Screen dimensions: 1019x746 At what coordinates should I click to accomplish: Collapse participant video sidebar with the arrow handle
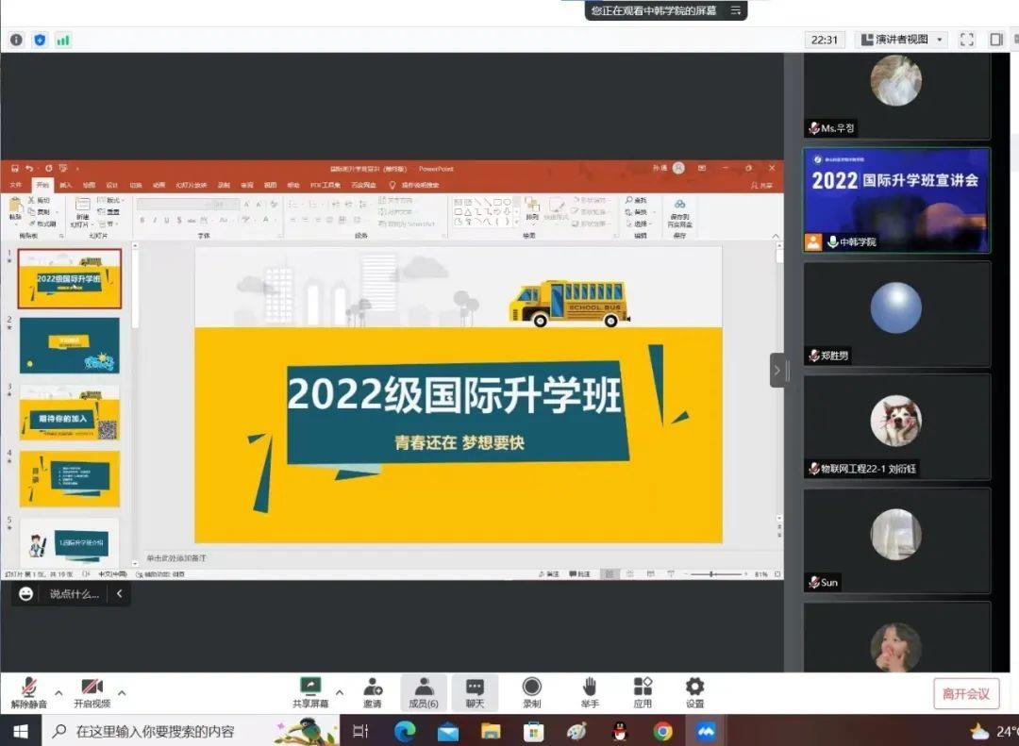click(x=777, y=371)
